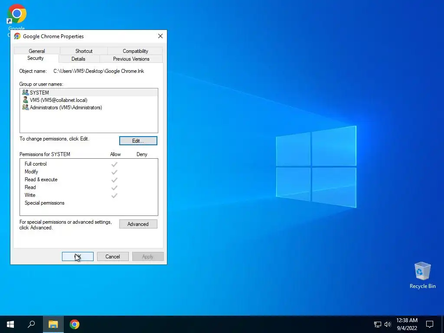Click the Google Chrome Properties title text

pos(53,36)
